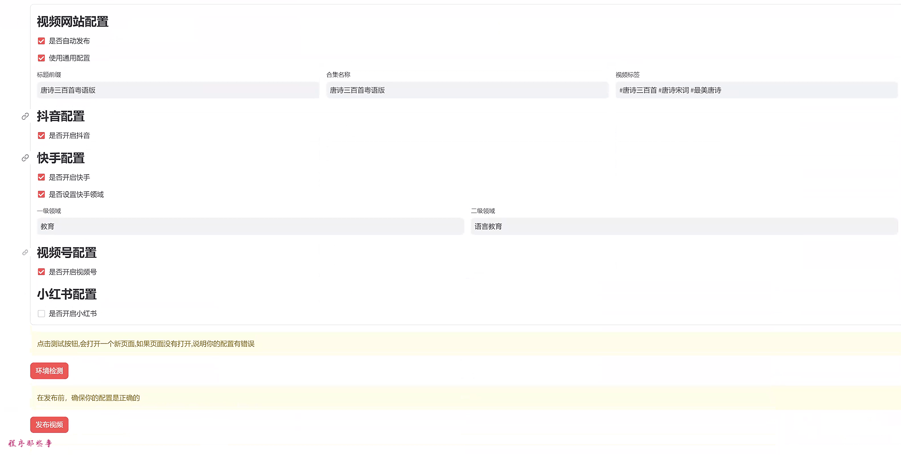Uncheck the 是否开启视频号 checkbox
This screenshot has height=455, width=901.
41,272
